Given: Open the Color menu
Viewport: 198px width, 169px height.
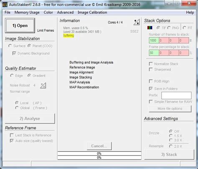Looking at the screenshot, I should 48,13.
